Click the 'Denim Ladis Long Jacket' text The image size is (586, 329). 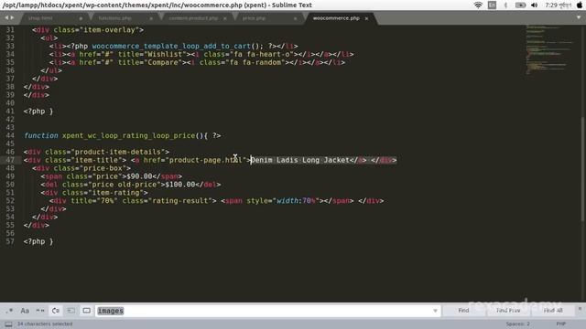pos(299,160)
